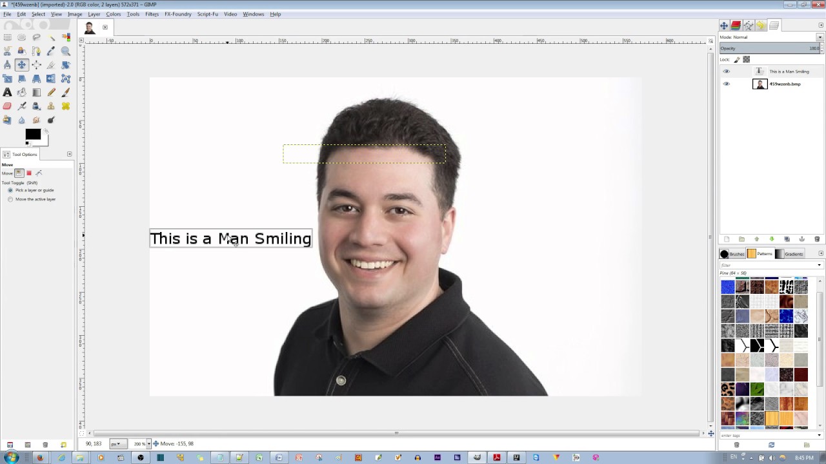Select the Scissors Select tool
The width and height of the screenshot is (826, 464).
[x=7, y=51]
